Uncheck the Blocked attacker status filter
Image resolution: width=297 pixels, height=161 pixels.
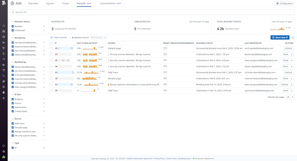coord(13,26)
